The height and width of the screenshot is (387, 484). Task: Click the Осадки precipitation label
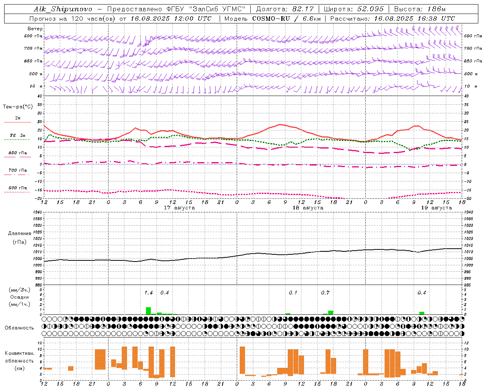20,297
